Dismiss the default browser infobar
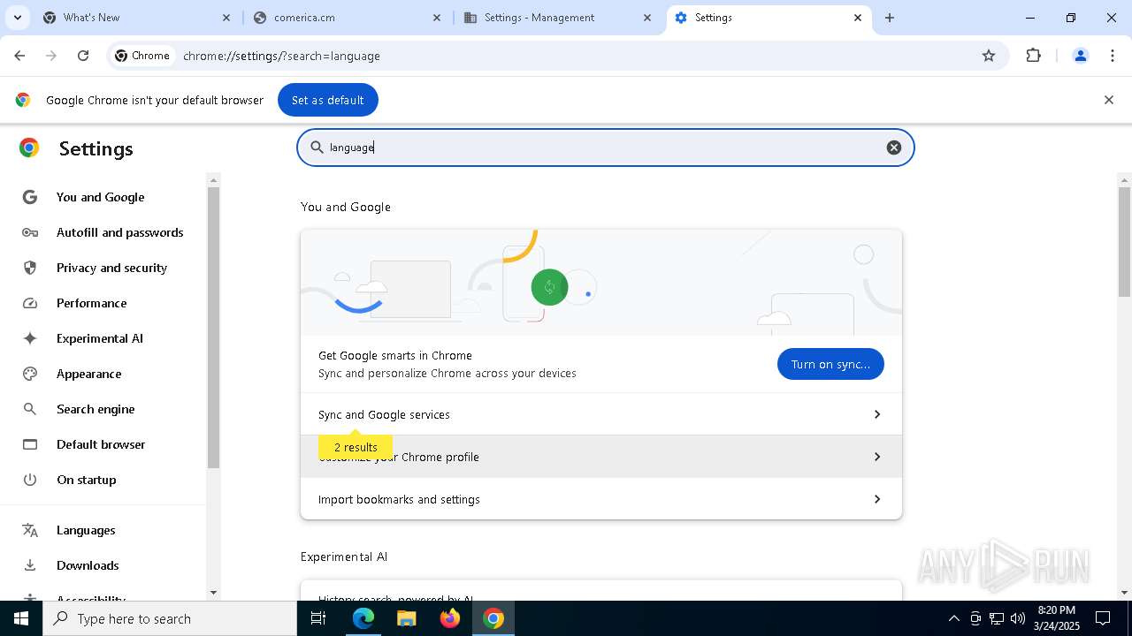 1109,100
